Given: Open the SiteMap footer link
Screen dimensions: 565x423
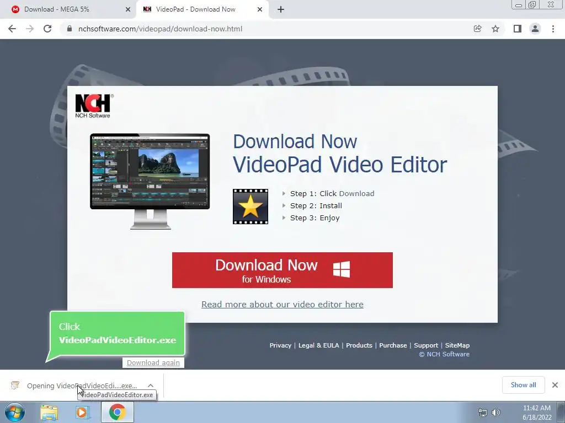Looking at the screenshot, I should pos(457,345).
